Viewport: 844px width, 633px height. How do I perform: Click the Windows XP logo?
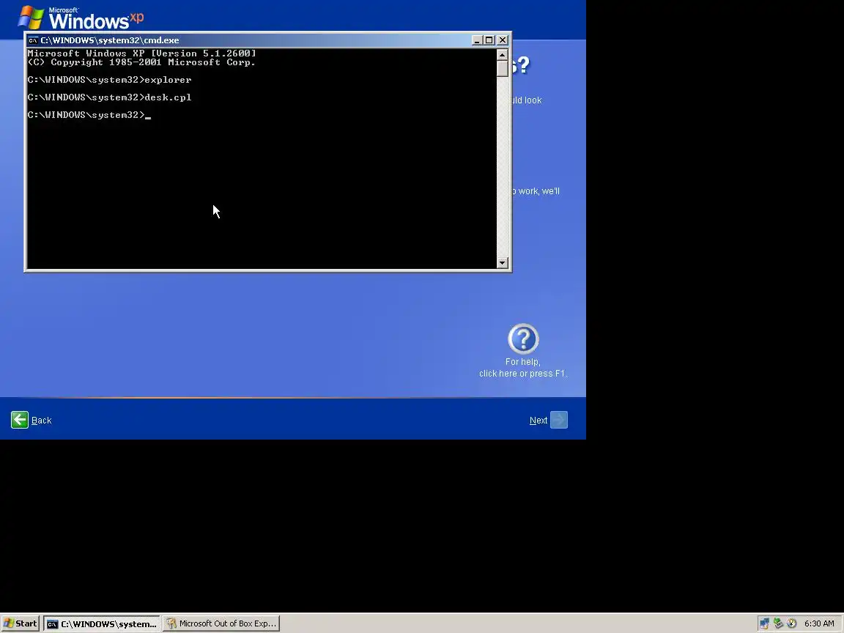pos(81,18)
